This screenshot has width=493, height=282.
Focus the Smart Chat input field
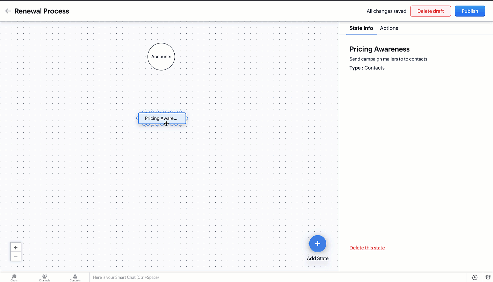tap(257, 277)
